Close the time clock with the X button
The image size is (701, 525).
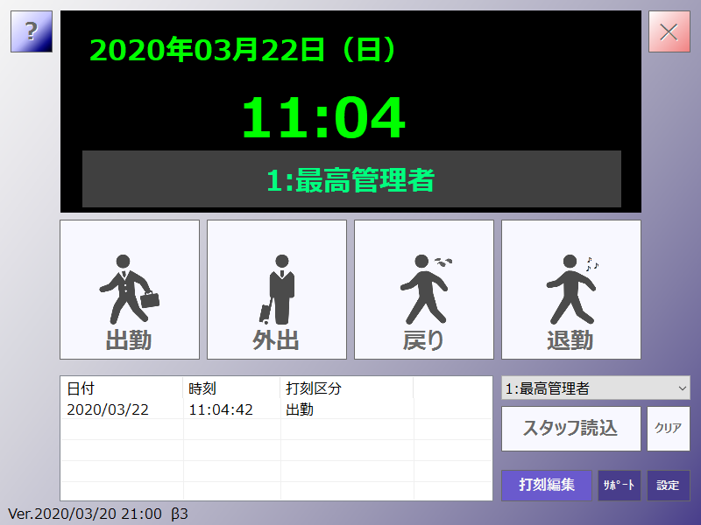tap(669, 32)
